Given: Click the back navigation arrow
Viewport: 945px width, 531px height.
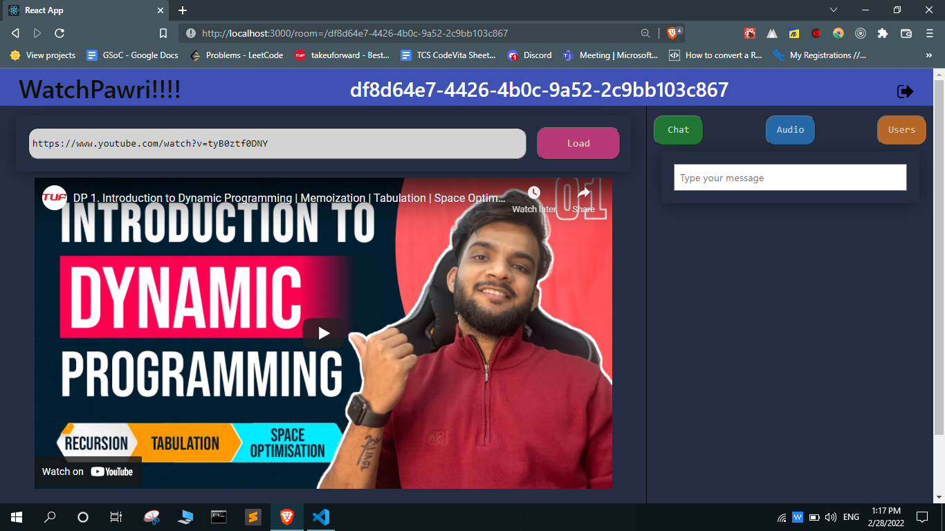Looking at the screenshot, I should tap(15, 32).
